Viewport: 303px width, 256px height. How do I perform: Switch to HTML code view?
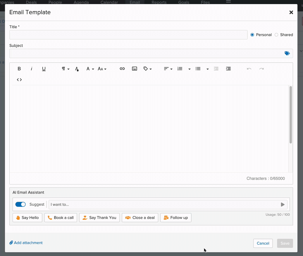tap(19, 79)
